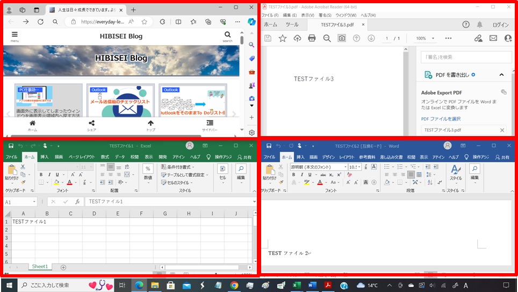Collapse the PDF export panel chevron
The image size is (518, 292).
501,75
